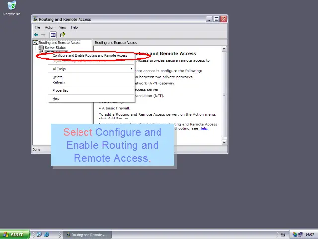Toggle the Show/Hide Console Tree icon

coord(53,35)
